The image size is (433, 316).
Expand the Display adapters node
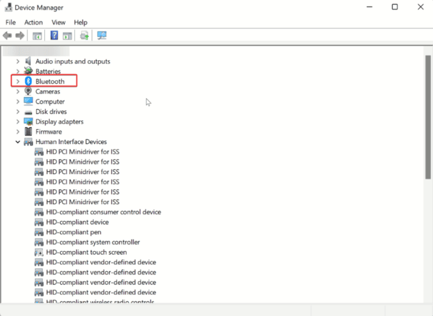tap(18, 121)
